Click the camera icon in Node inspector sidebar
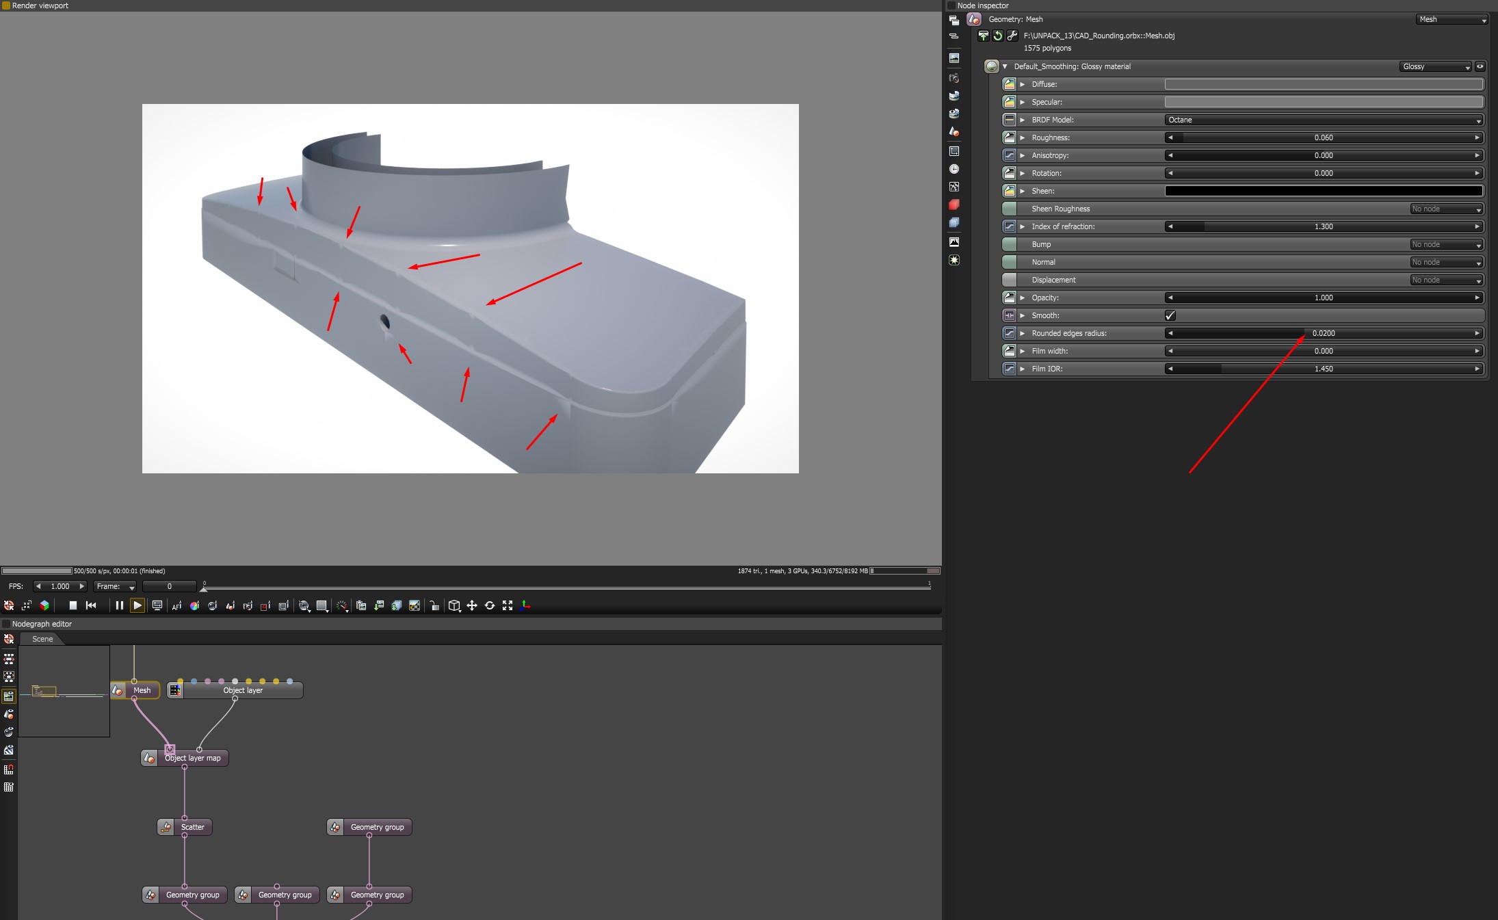This screenshot has height=920, width=1498. coord(954,77)
